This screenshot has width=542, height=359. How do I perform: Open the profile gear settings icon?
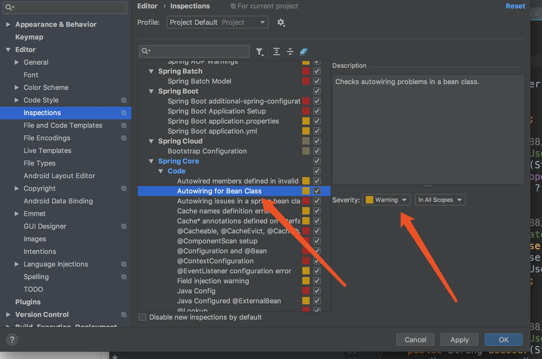(x=281, y=23)
